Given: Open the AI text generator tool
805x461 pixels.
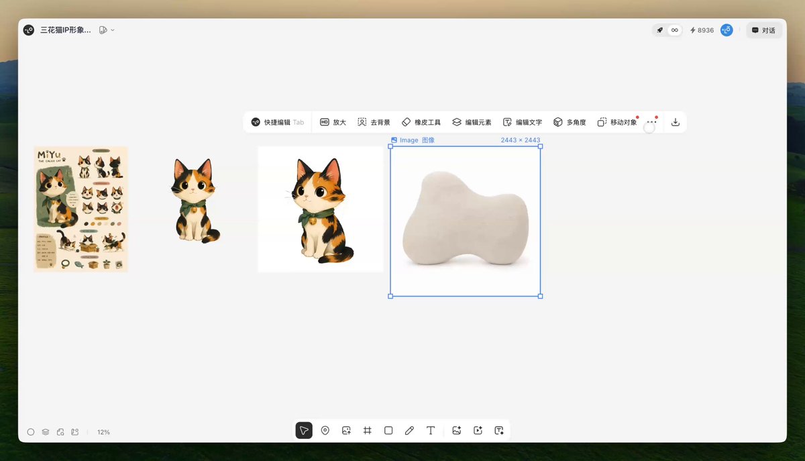Looking at the screenshot, I should tap(499, 430).
